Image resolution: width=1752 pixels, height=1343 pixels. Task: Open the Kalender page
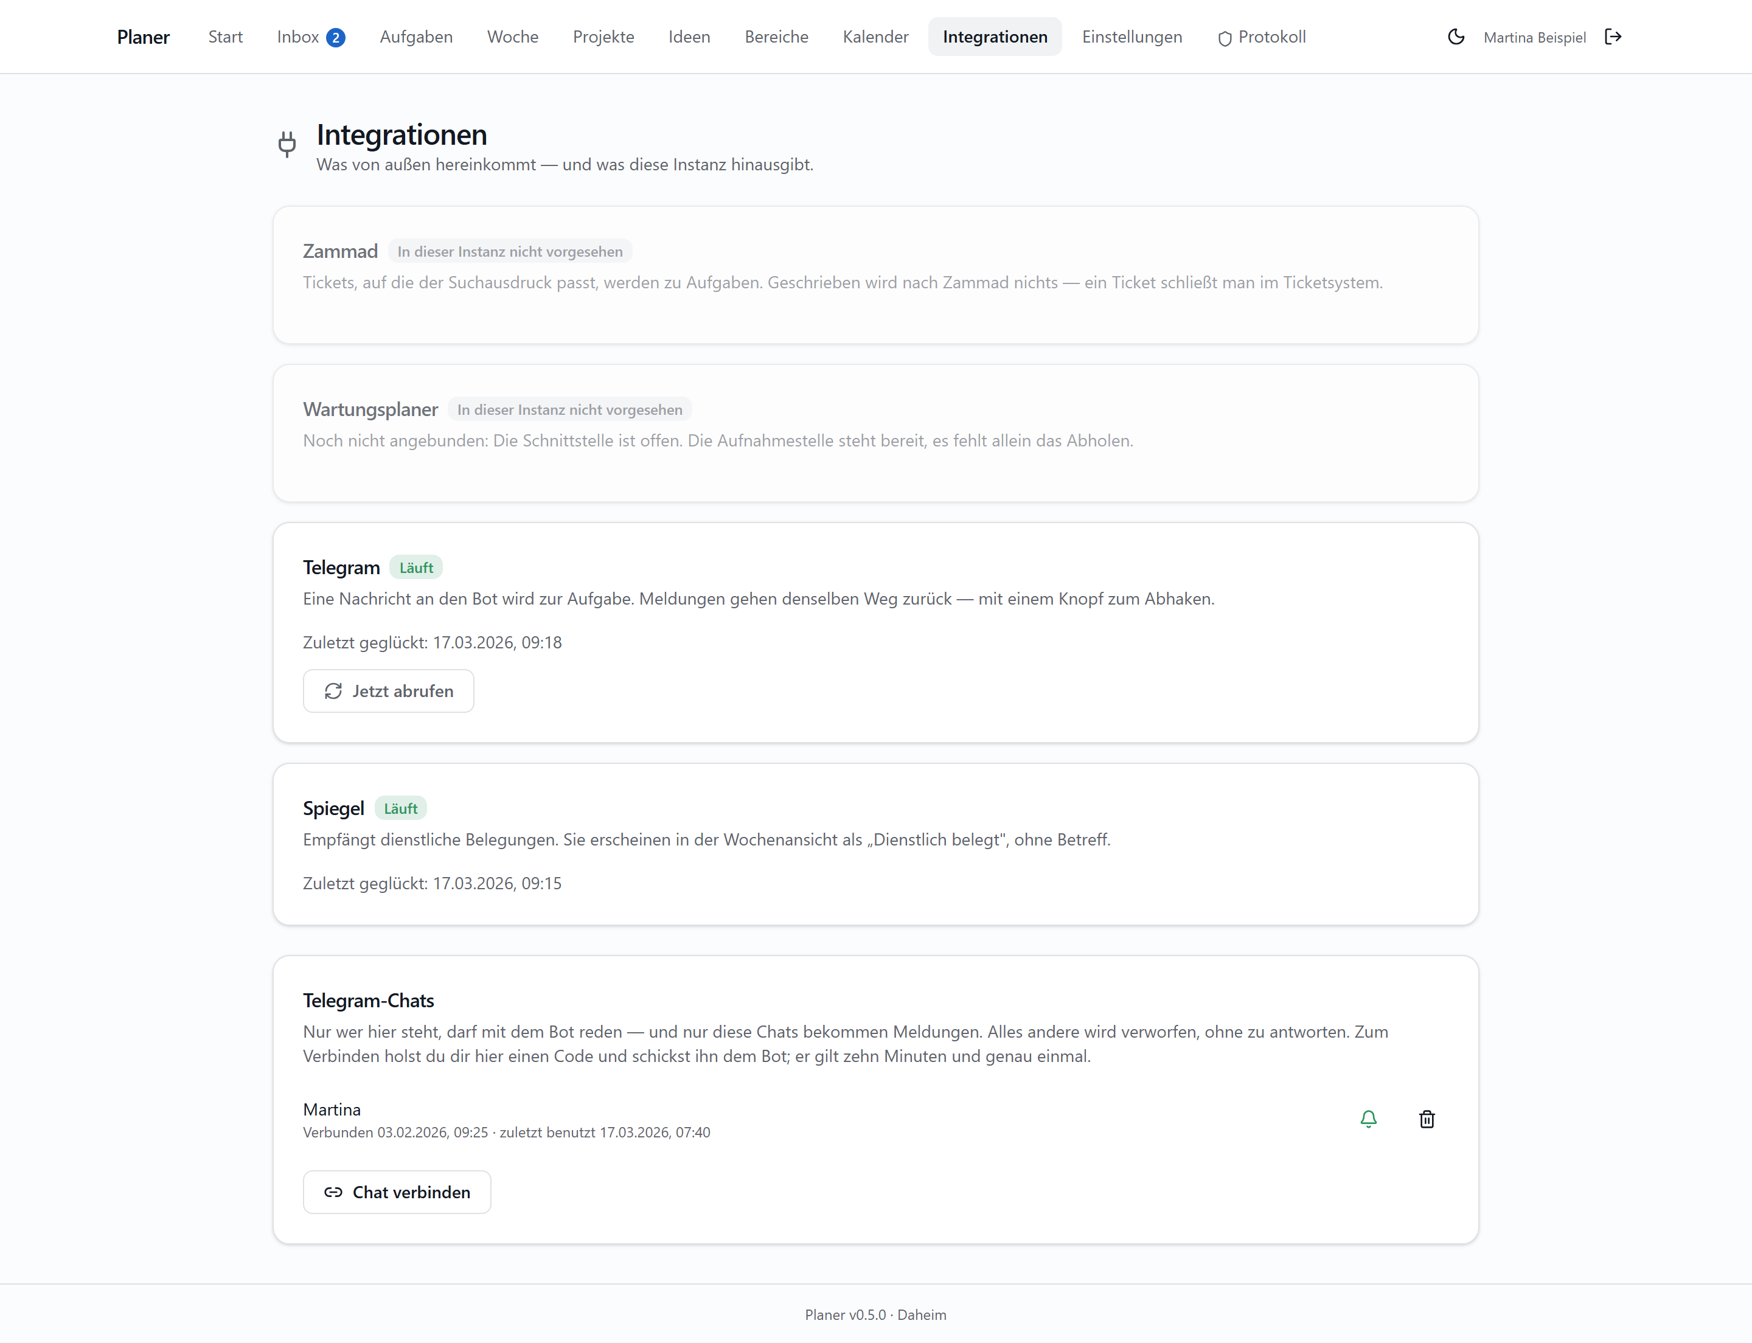[x=875, y=36]
